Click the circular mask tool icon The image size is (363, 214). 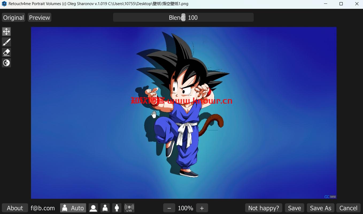click(x=6, y=63)
